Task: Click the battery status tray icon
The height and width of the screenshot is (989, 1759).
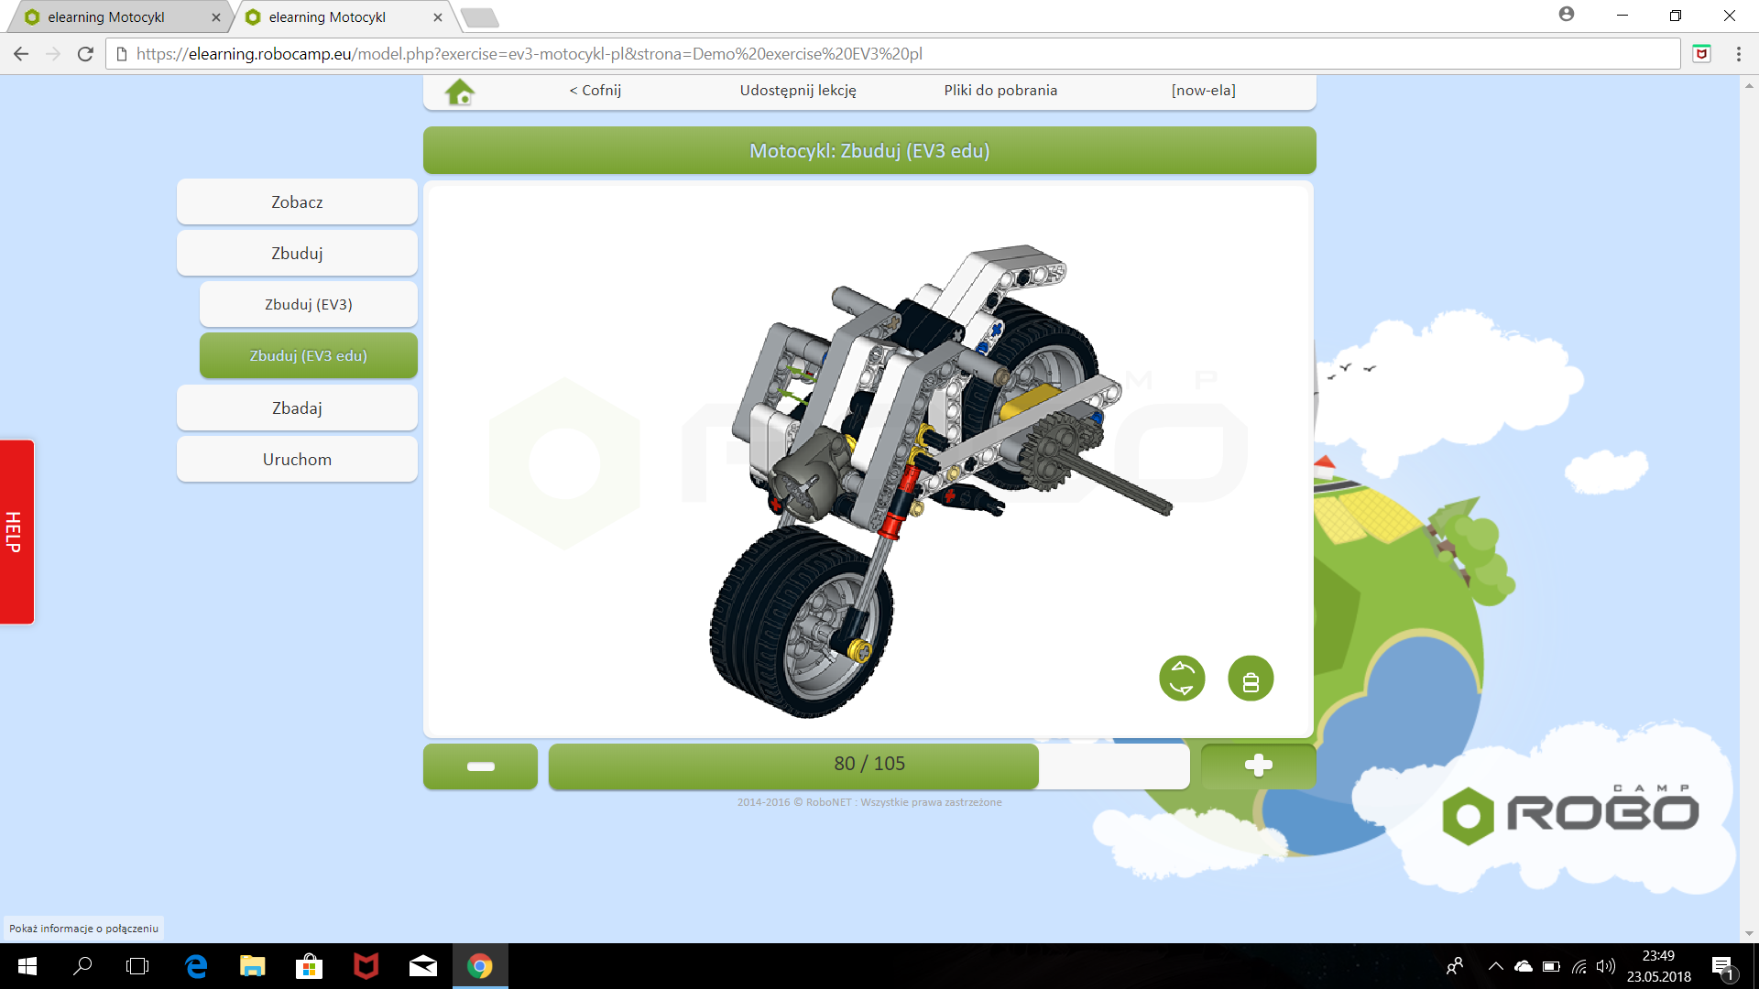Action: pos(1551,966)
